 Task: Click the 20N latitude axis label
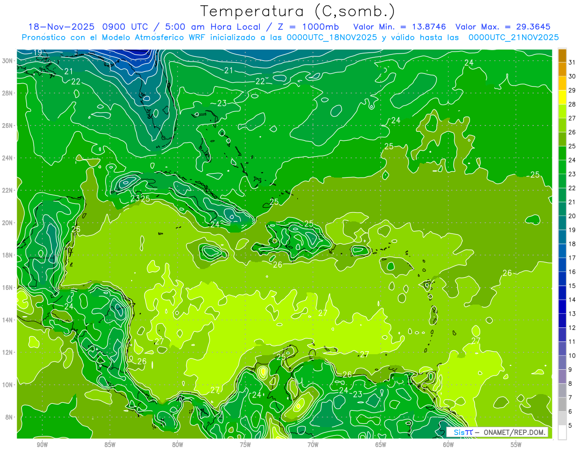8,223
